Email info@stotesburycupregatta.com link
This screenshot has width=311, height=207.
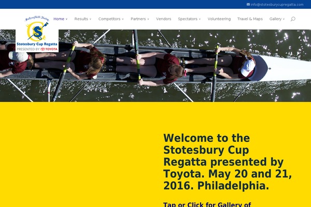tap(277, 4)
